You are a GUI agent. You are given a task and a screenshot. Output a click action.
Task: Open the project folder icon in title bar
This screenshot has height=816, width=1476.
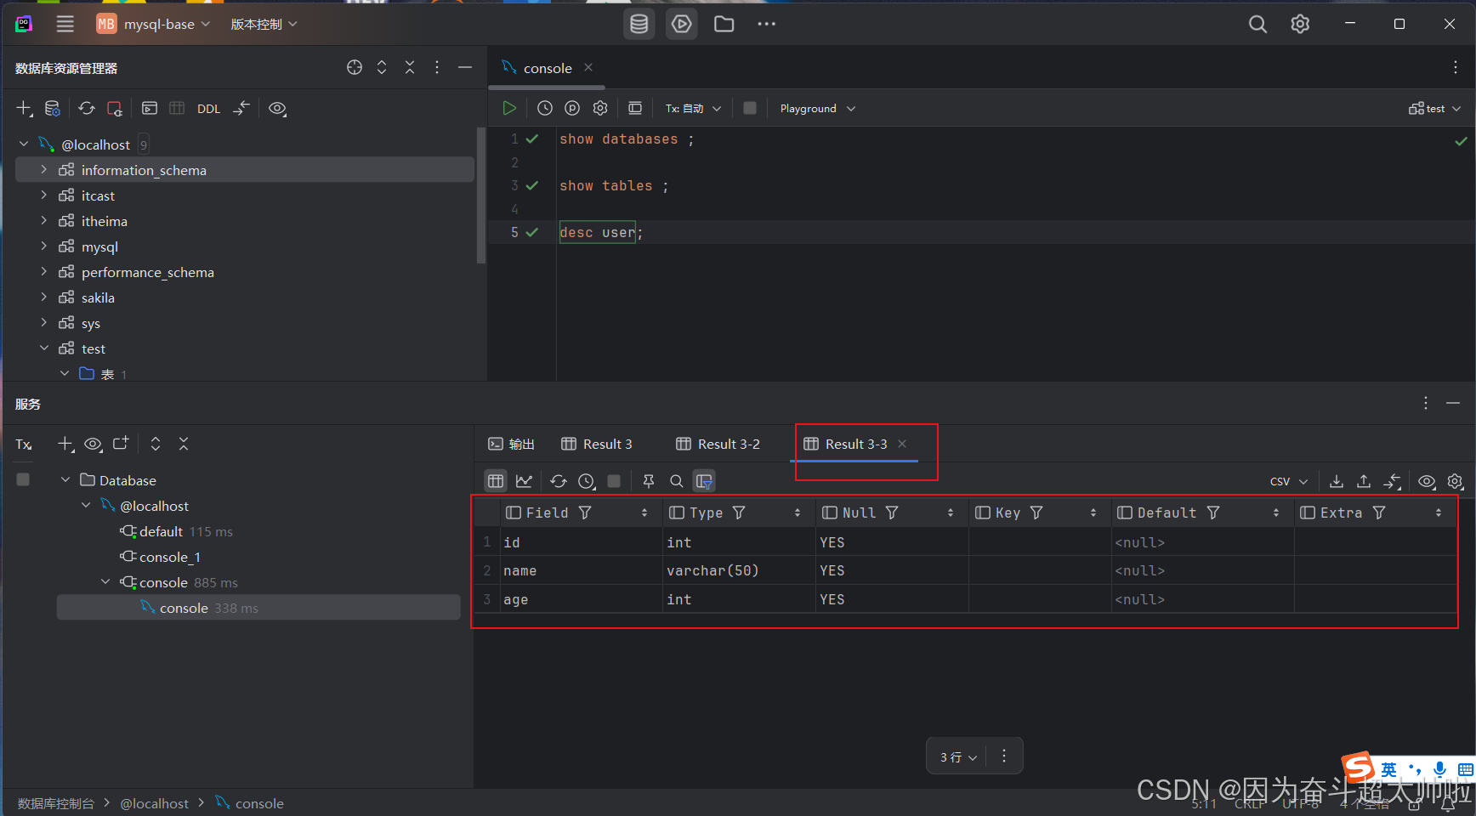coord(724,24)
